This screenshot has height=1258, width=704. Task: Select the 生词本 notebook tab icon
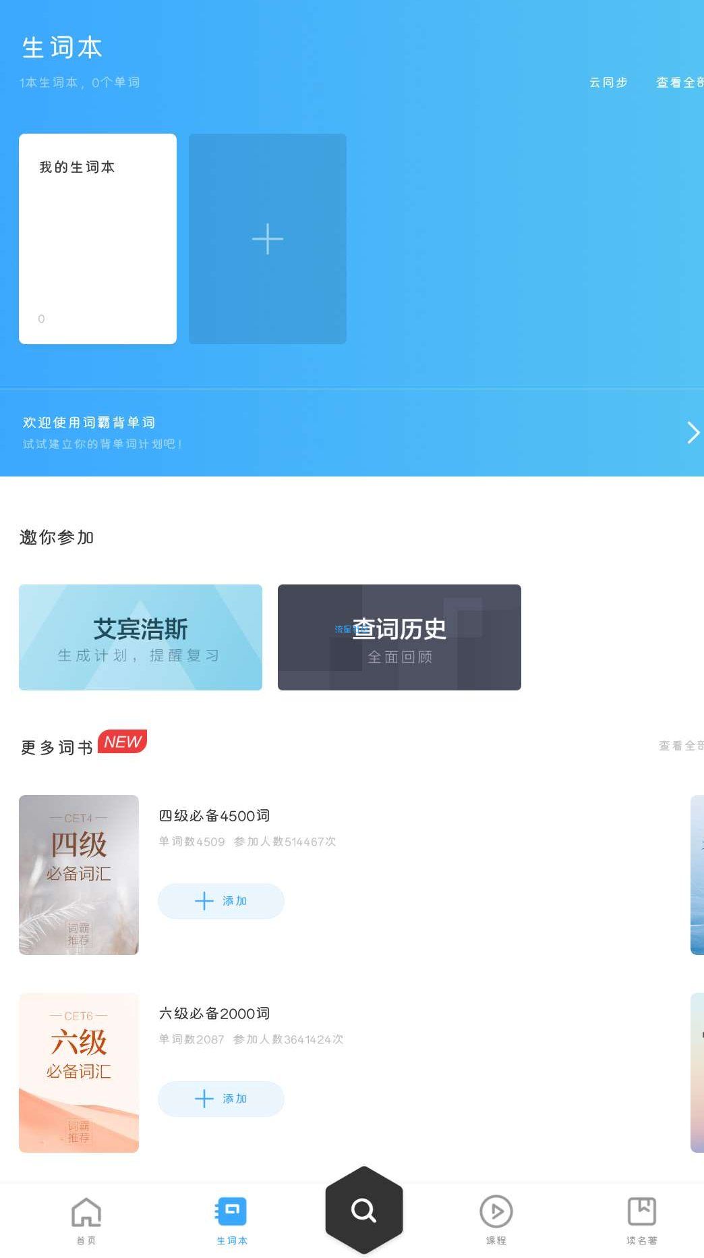231,1211
